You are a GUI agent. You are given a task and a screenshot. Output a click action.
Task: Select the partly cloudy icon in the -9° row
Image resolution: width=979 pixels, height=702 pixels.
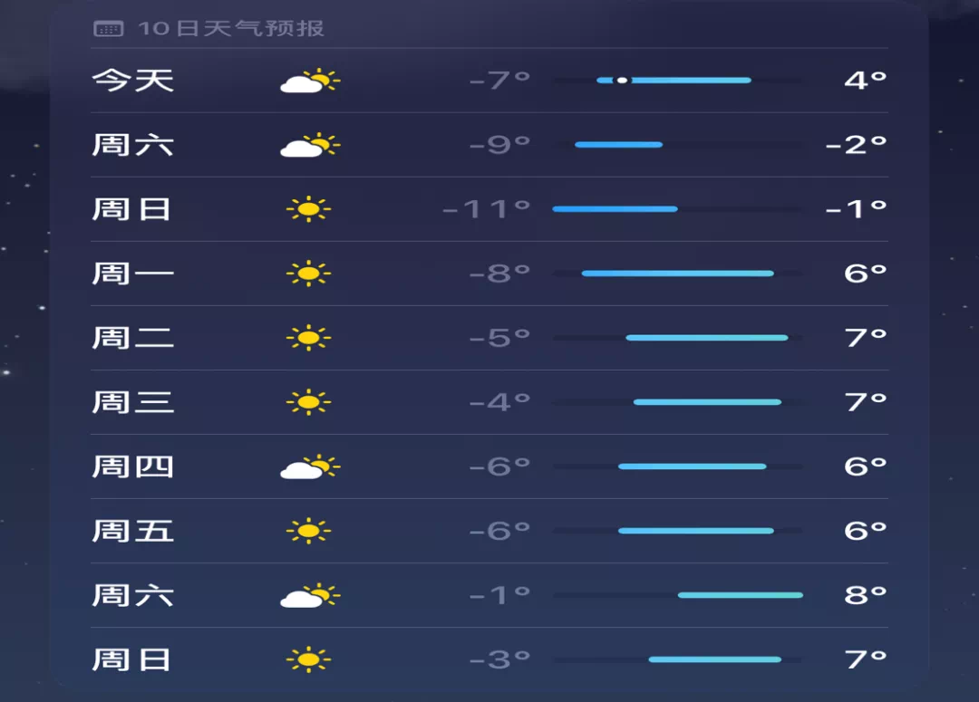click(309, 146)
